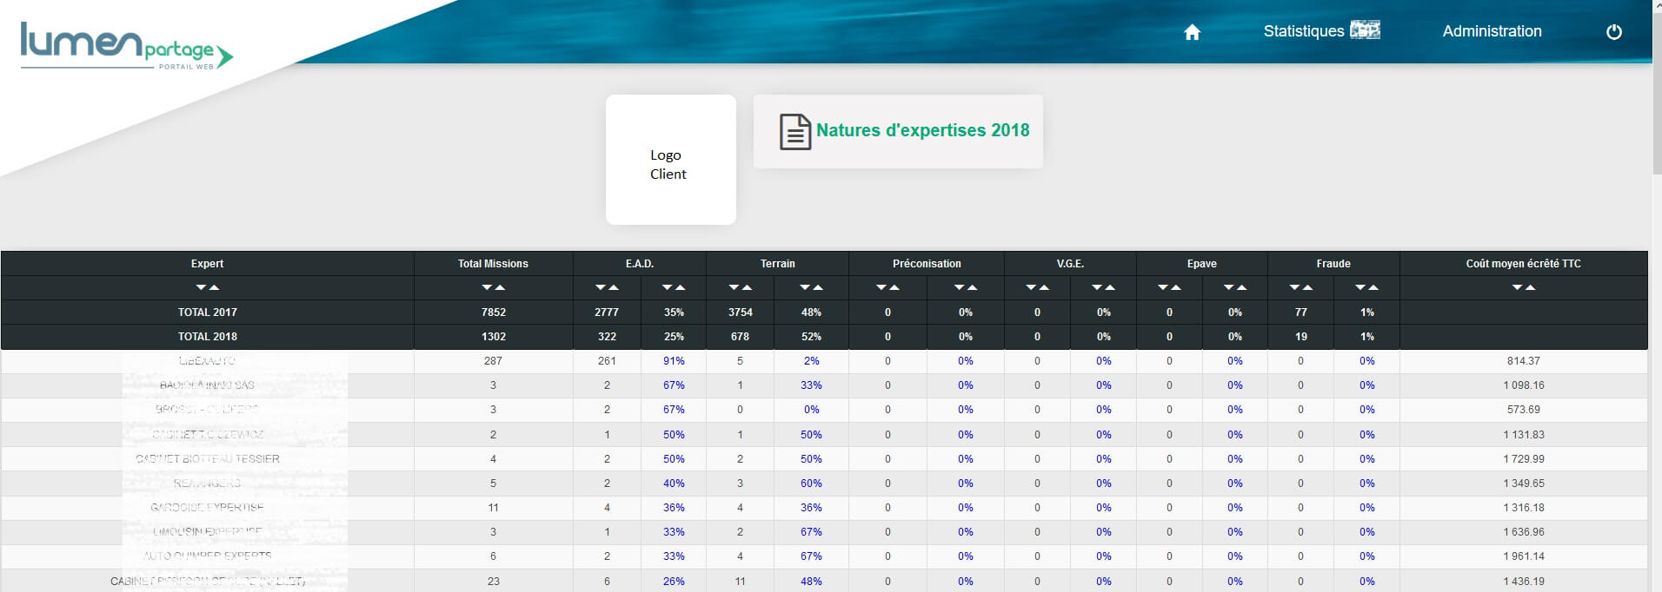Screen dimensions: 1662x592
Task: Sort Total Missions descending with down arrow
Action: click(488, 287)
